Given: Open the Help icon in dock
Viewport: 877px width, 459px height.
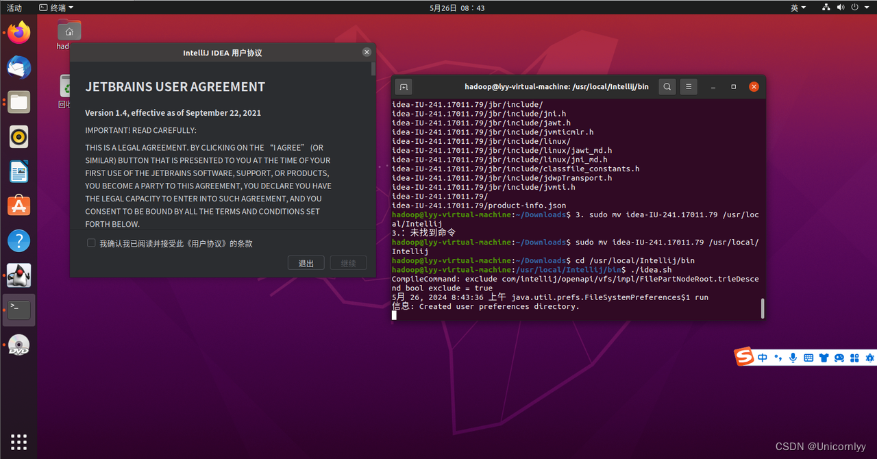Looking at the screenshot, I should (x=19, y=240).
